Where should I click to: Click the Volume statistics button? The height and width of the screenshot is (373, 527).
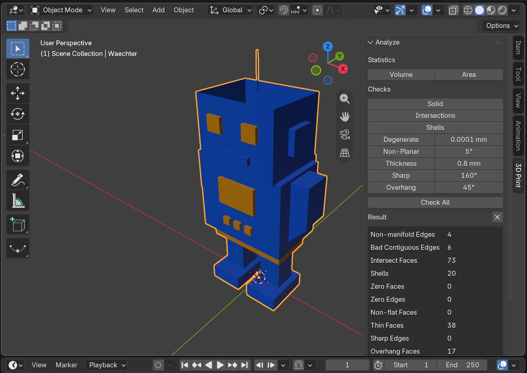click(x=401, y=75)
